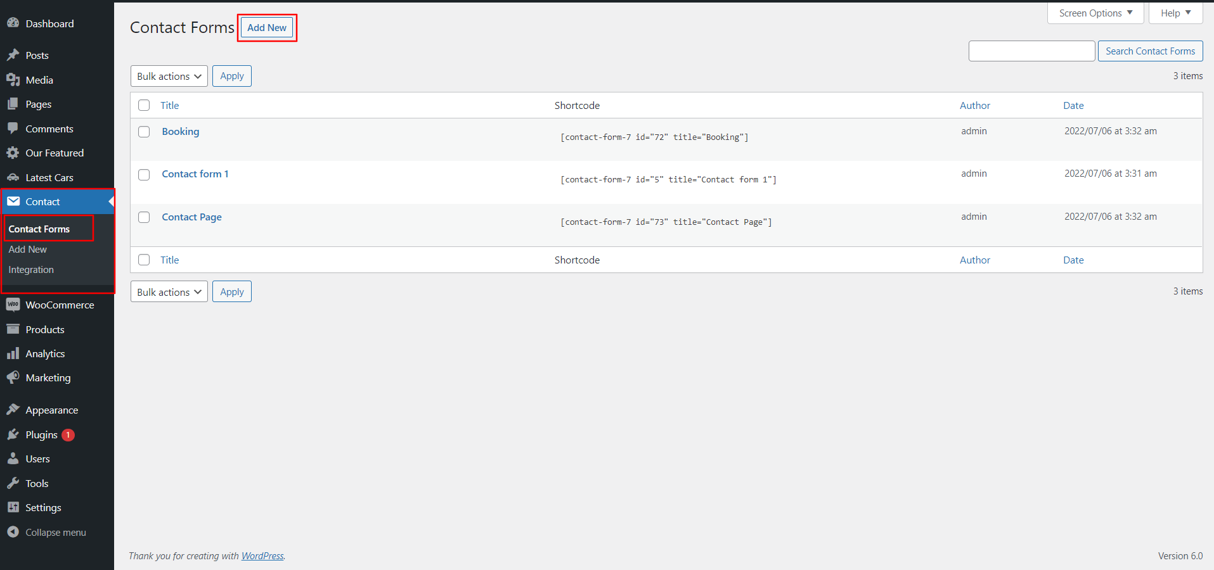Click the Dashboard gauge icon
Screen dimensions: 1214x570
13,23
